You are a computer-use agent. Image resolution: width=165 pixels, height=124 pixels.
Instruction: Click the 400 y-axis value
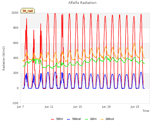[16, 58]
